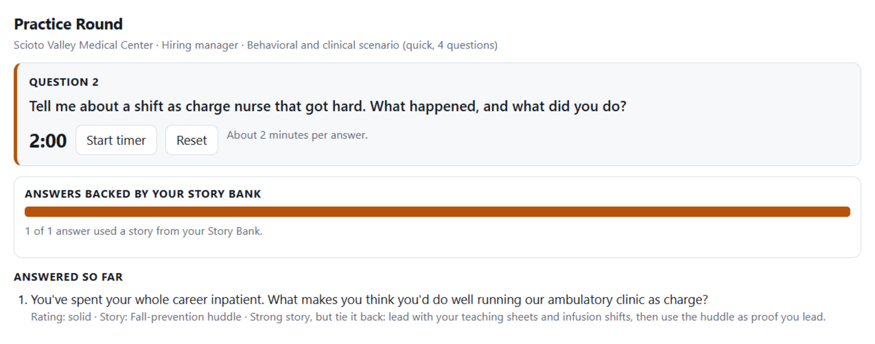Click the orange story bank progress bar

tap(437, 212)
